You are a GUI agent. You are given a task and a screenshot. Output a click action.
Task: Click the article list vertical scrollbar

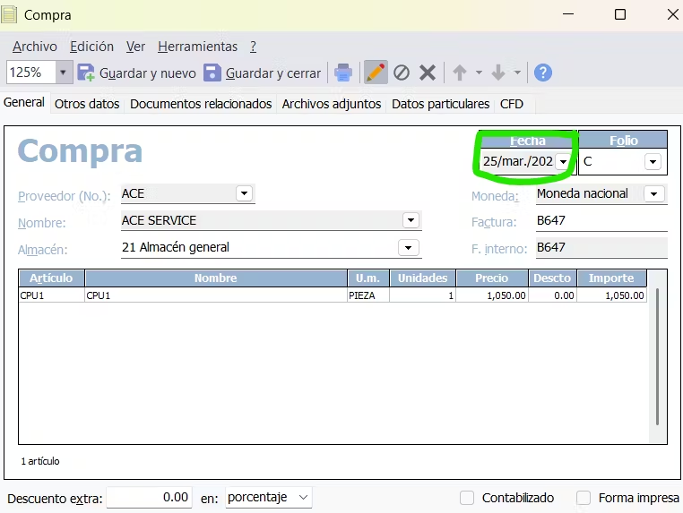658,356
